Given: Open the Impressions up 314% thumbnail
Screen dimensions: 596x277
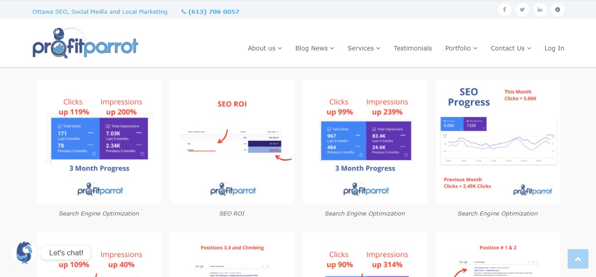Looking at the screenshot, I should pos(365,255).
